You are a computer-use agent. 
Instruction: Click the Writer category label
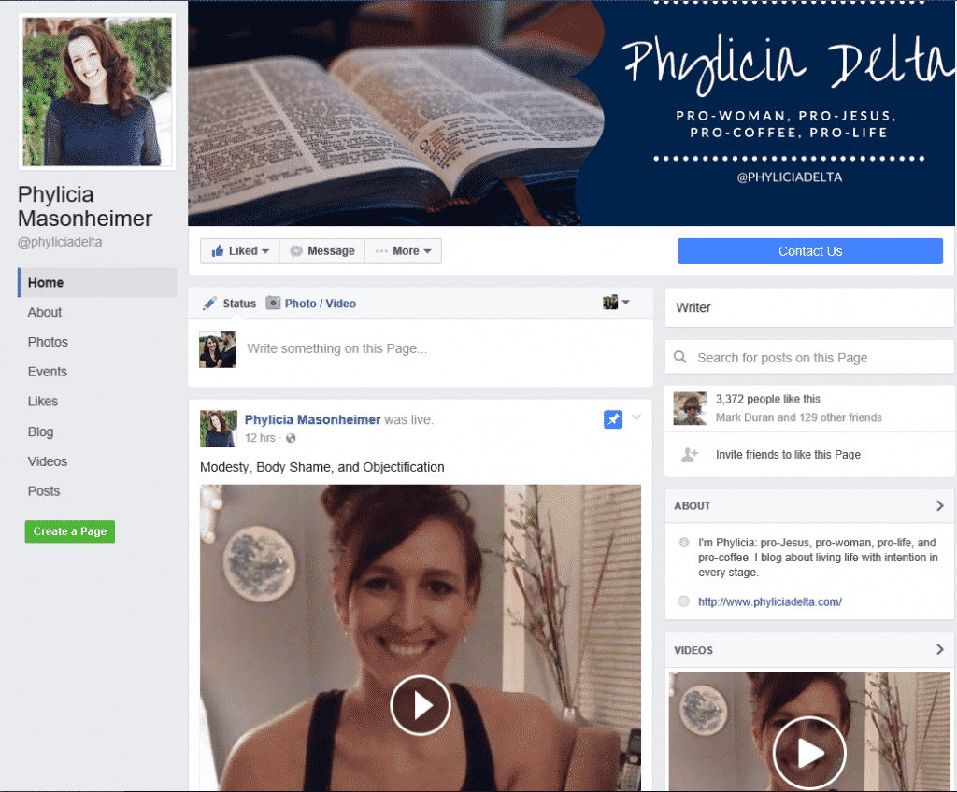[x=693, y=307]
